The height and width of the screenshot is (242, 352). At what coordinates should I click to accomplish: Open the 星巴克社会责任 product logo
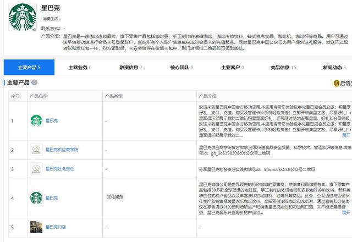click(36, 169)
